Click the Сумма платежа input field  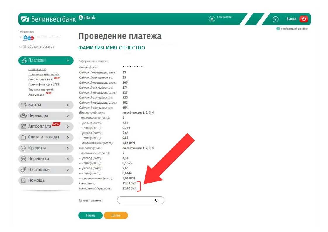(140, 200)
